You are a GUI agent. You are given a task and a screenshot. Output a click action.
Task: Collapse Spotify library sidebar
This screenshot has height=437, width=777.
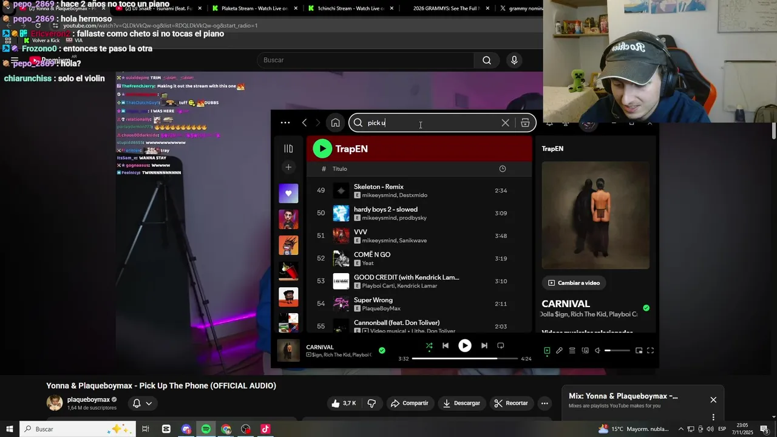coord(288,149)
